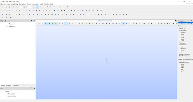
Task: Open the cylinder help link
Action: [x=183, y=49]
